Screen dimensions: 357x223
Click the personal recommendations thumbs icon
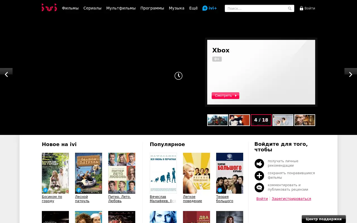(259, 164)
